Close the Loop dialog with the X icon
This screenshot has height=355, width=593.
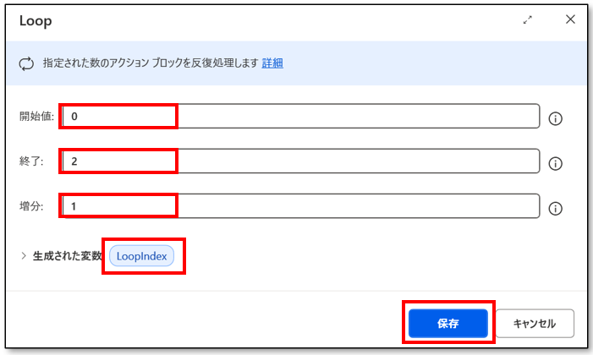571,19
